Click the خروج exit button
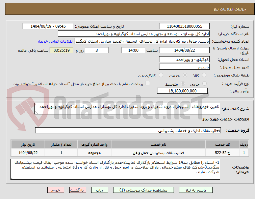 click(56, 190)
